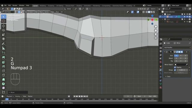
Task: Select the Loop Cut tool
Action: tap(3, 71)
